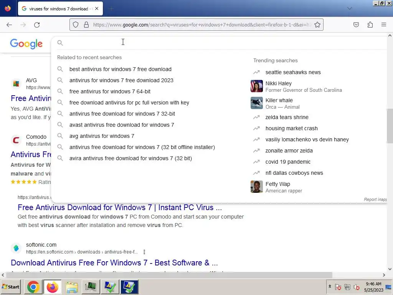This screenshot has height=295, width=393.
Task: Open trending search nfl dallas cowboys news
Action: (294, 173)
